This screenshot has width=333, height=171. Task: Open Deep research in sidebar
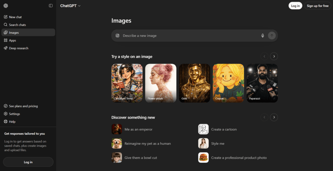[28, 48]
